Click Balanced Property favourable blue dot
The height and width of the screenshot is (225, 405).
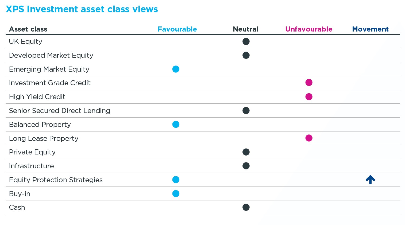[x=176, y=124]
